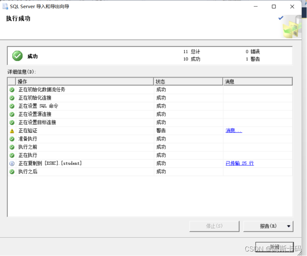
Task: Click the green success icon for 正在初始化数据流任务
Action: pos(12,90)
